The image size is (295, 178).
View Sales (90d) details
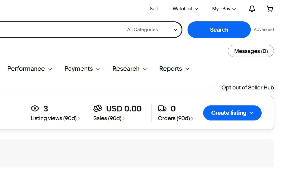click(x=109, y=118)
